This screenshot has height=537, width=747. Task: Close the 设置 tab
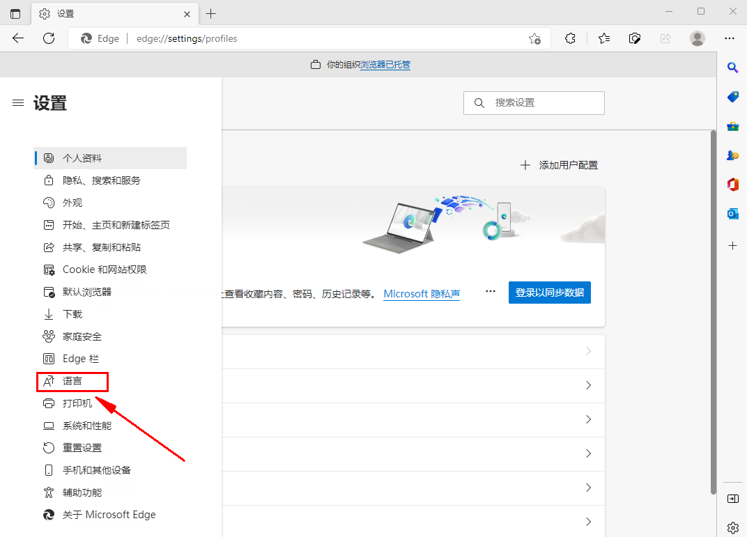coord(187,15)
